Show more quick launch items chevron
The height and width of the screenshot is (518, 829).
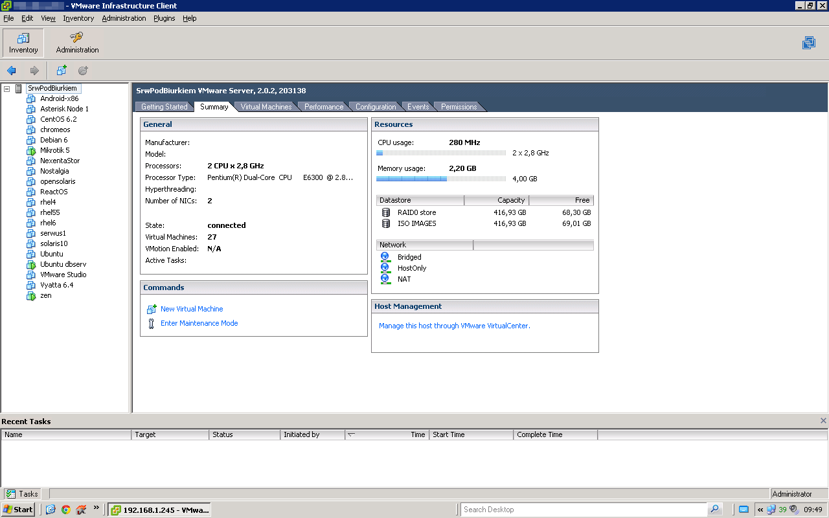97,508
